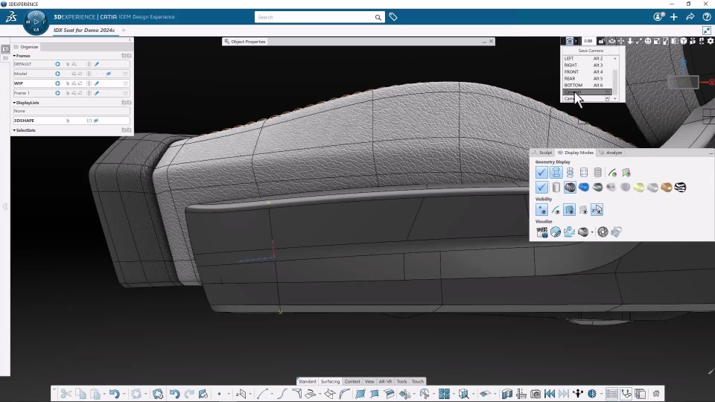Open the Sculpt tab

click(542, 153)
